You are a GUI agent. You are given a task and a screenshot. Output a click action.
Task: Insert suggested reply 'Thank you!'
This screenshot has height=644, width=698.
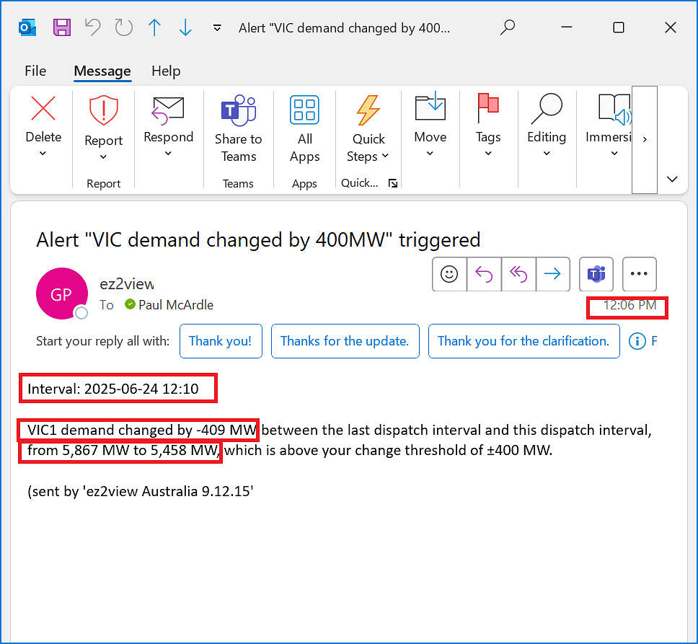221,341
